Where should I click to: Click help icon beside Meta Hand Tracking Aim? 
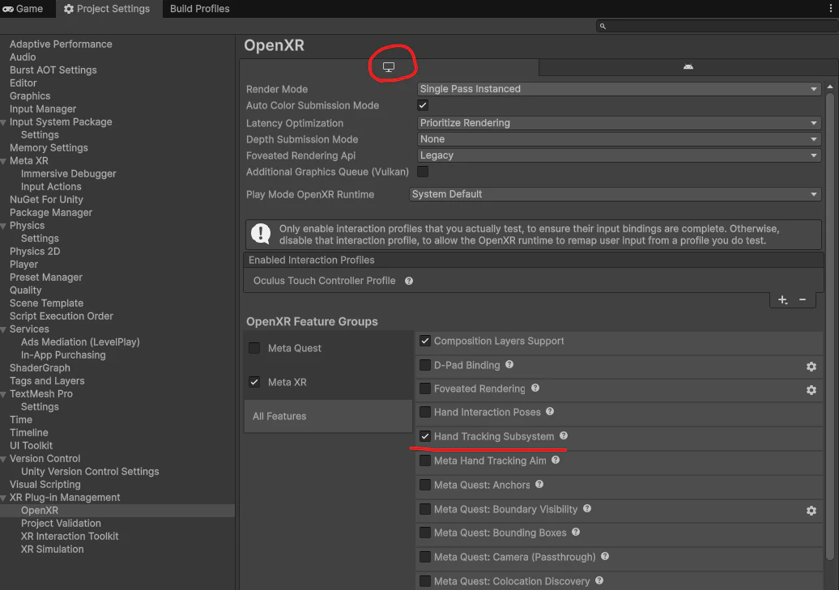(556, 460)
